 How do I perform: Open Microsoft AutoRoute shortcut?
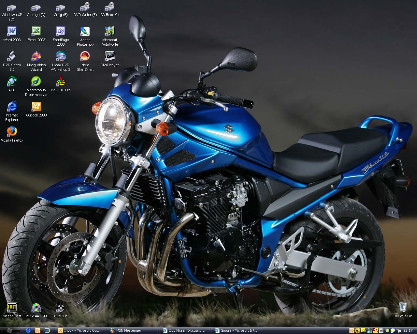109,36
